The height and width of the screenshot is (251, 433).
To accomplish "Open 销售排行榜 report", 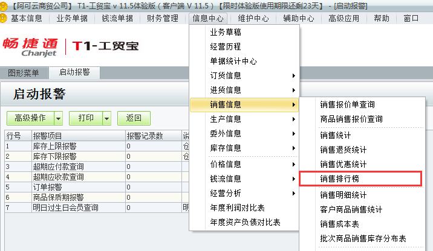I will tap(360, 179).
